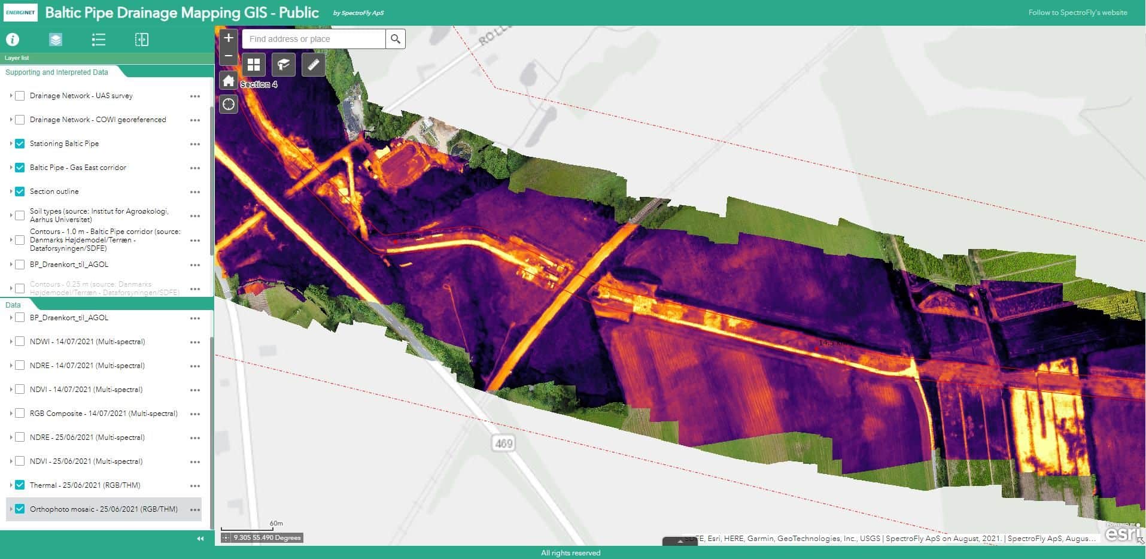
Task: Select the Data section tab
Action: click(x=13, y=305)
